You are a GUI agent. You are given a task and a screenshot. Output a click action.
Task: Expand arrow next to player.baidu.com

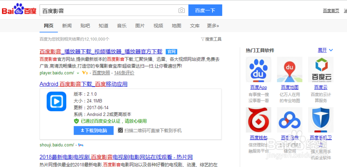(78, 73)
